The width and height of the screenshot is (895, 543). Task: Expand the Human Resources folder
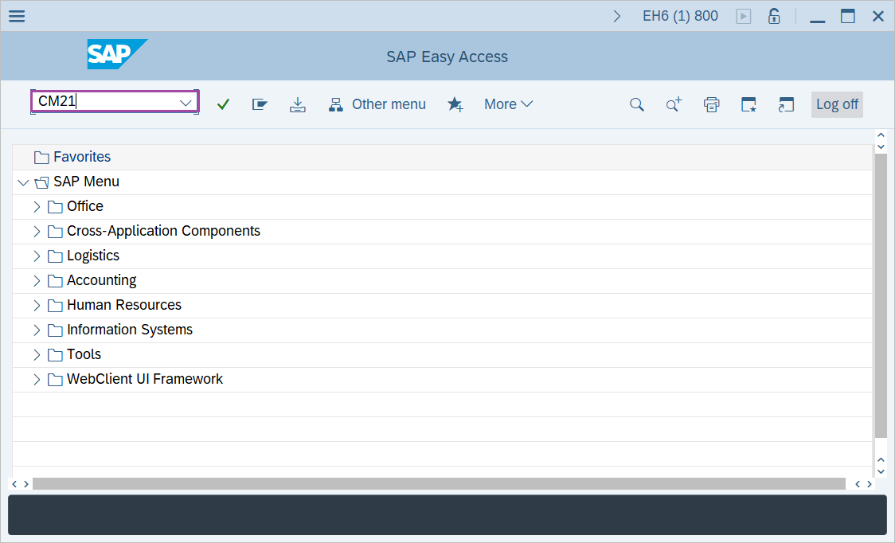pos(37,306)
